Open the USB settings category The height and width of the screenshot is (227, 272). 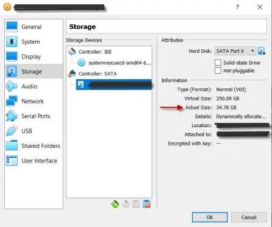[x=34, y=131]
